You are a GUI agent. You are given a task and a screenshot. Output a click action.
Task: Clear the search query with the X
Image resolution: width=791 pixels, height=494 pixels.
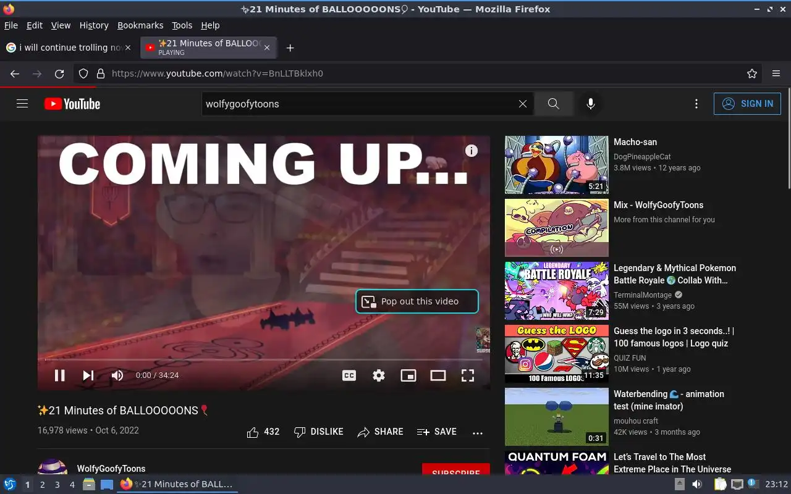click(523, 104)
